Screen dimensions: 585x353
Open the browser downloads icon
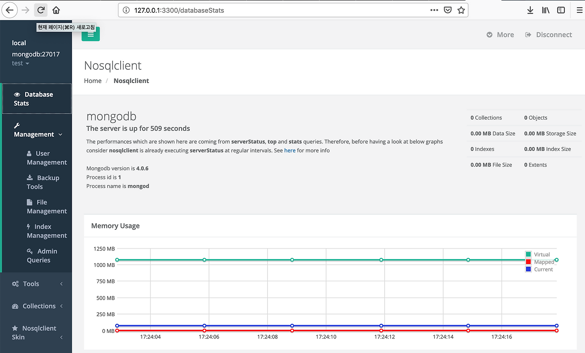tap(530, 10)
